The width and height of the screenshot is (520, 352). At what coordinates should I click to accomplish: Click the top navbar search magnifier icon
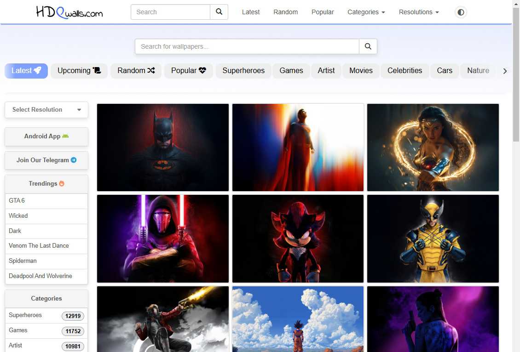pyautogui.click(x=219, y=12)
